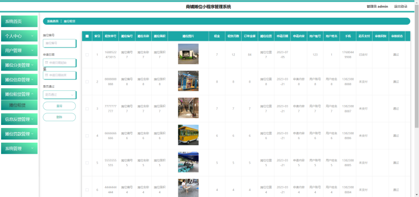This screenshot has width=419, height=197.
Task: Click the breadcrumb separator icon after 系统首页
Action: 61,21
